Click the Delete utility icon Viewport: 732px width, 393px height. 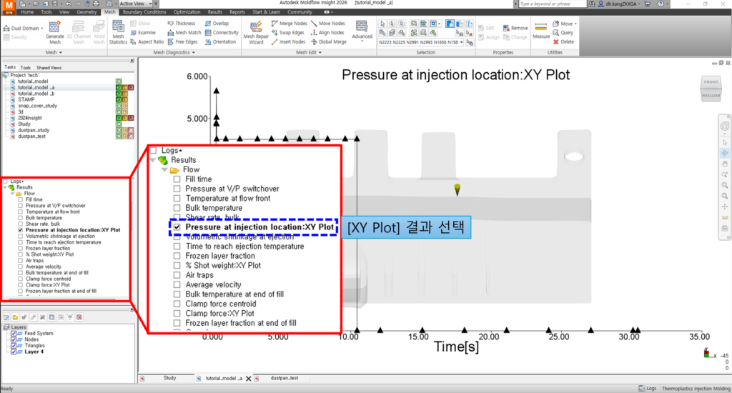pos(563,42)
